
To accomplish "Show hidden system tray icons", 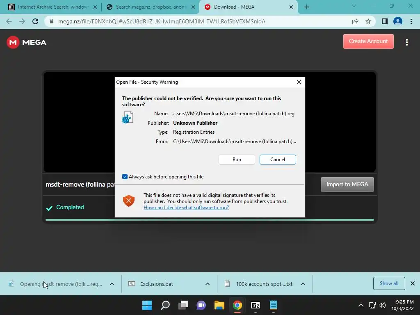I will click(x=361, y=305).
